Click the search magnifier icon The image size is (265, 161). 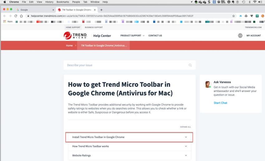click(190, 65)
